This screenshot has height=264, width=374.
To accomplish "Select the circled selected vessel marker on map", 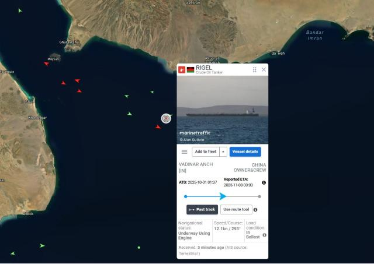I will pos(166,118).
